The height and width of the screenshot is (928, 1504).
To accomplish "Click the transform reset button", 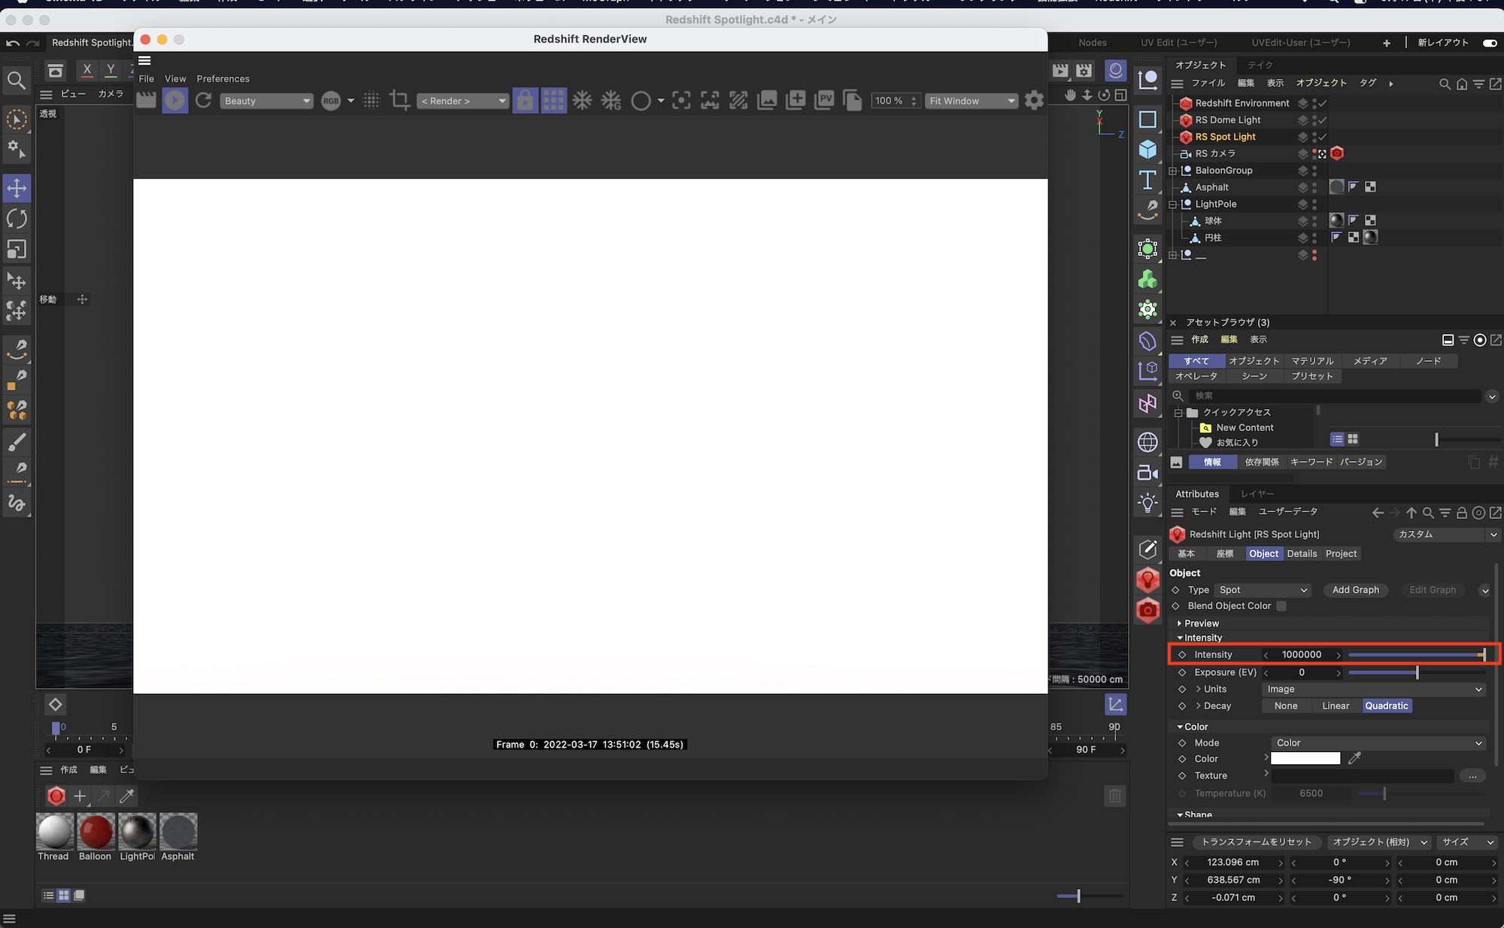I will [1256, 842].
